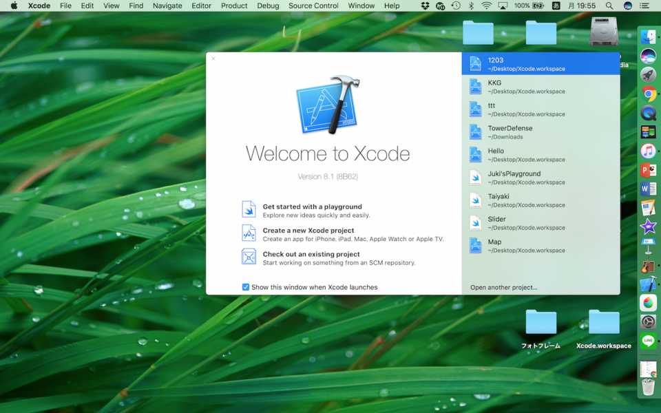Open Spotlight search magnifier
661x413 pixels.
(609, 6)
